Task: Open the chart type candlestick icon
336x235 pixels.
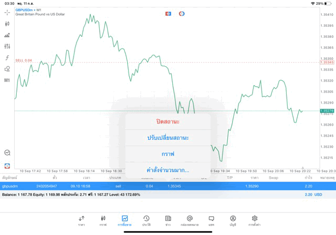Action: click(7, 24)
